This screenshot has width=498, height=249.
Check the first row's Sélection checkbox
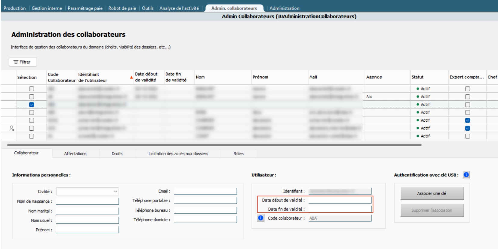click(32, 89)
